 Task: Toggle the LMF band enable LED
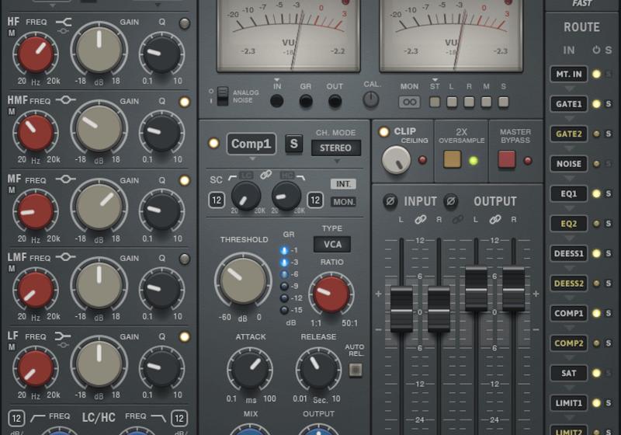click(184, 259)
